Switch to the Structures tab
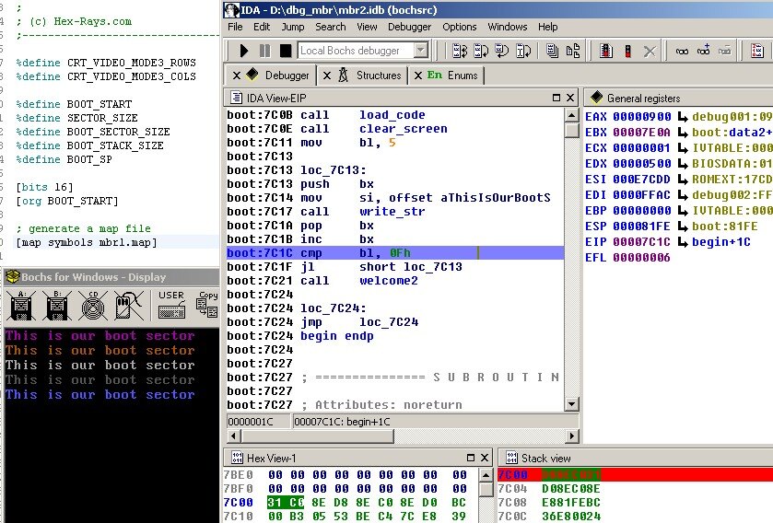 [370, 76]
